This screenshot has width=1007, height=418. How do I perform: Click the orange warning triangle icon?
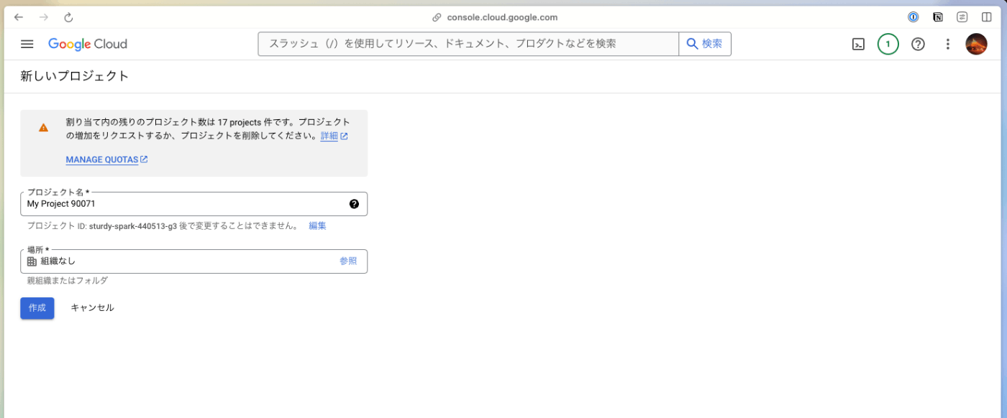tap(43, 128)
